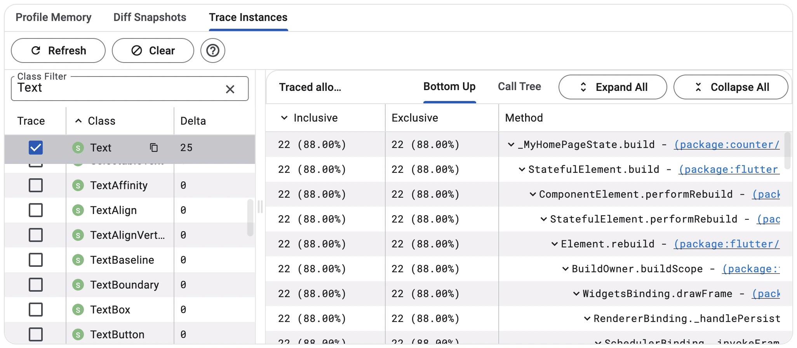Click the Refresh circular arrow icon
Screen dimensions: 797x348
36,50
